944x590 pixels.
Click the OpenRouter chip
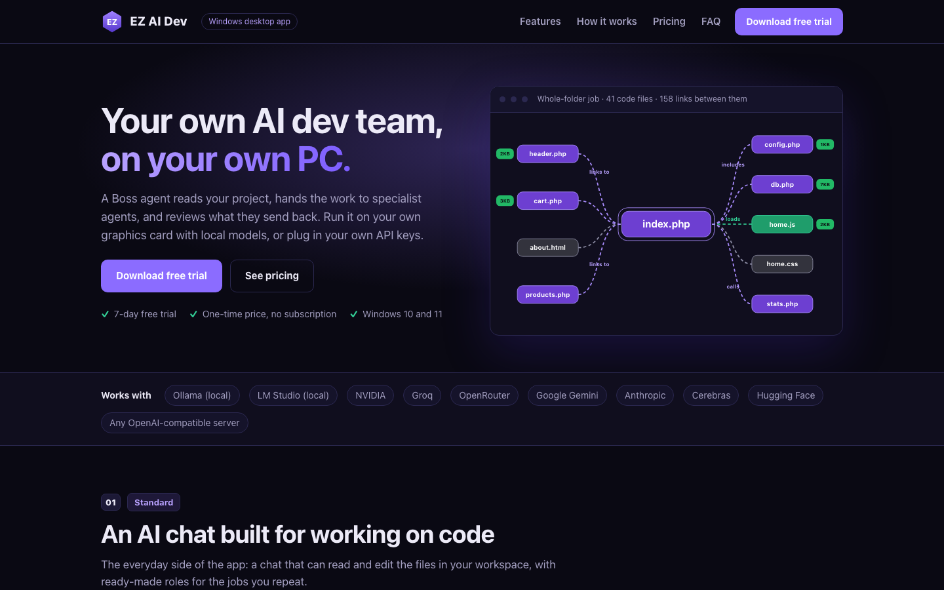(484, 395)
